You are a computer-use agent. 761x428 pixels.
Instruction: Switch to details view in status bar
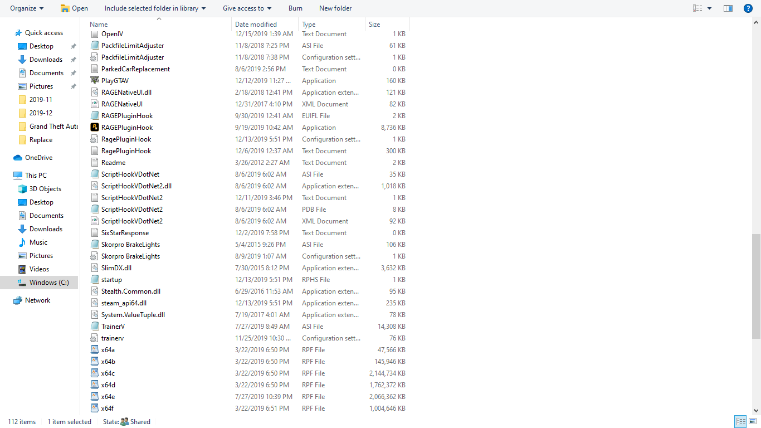(x=740, y=422)
